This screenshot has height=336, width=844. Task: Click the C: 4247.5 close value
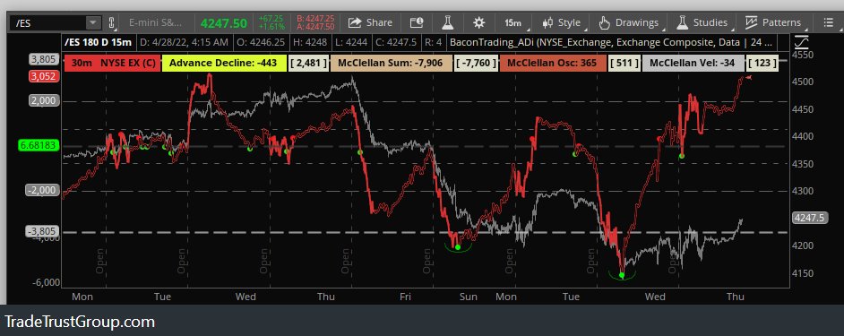(x=397, y=41)
